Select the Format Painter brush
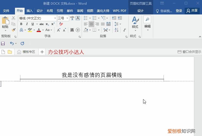Image resolution: width=202 pixels, height=136 pixels. point(13,30)
